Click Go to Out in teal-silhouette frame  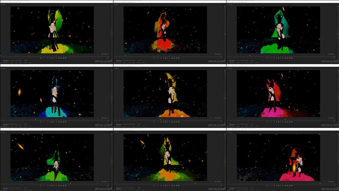pos(283,58)
